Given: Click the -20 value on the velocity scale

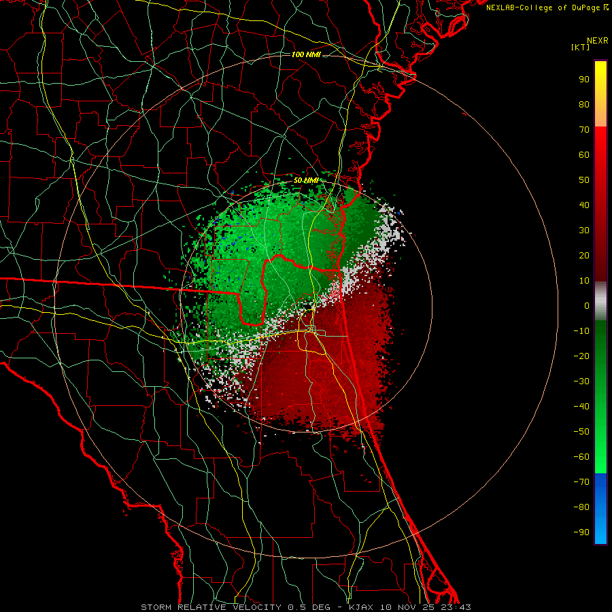Looking at the screenshot, I should [581, 356].
